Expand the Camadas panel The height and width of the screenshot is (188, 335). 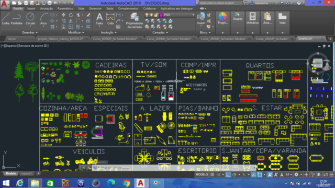[x=160, y=32]
